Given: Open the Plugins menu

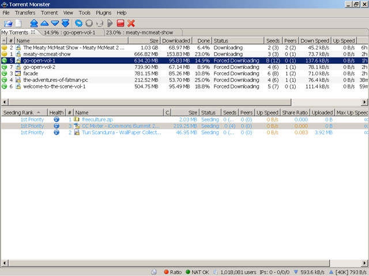Looking at the screenshot, I should coord(104,13).
